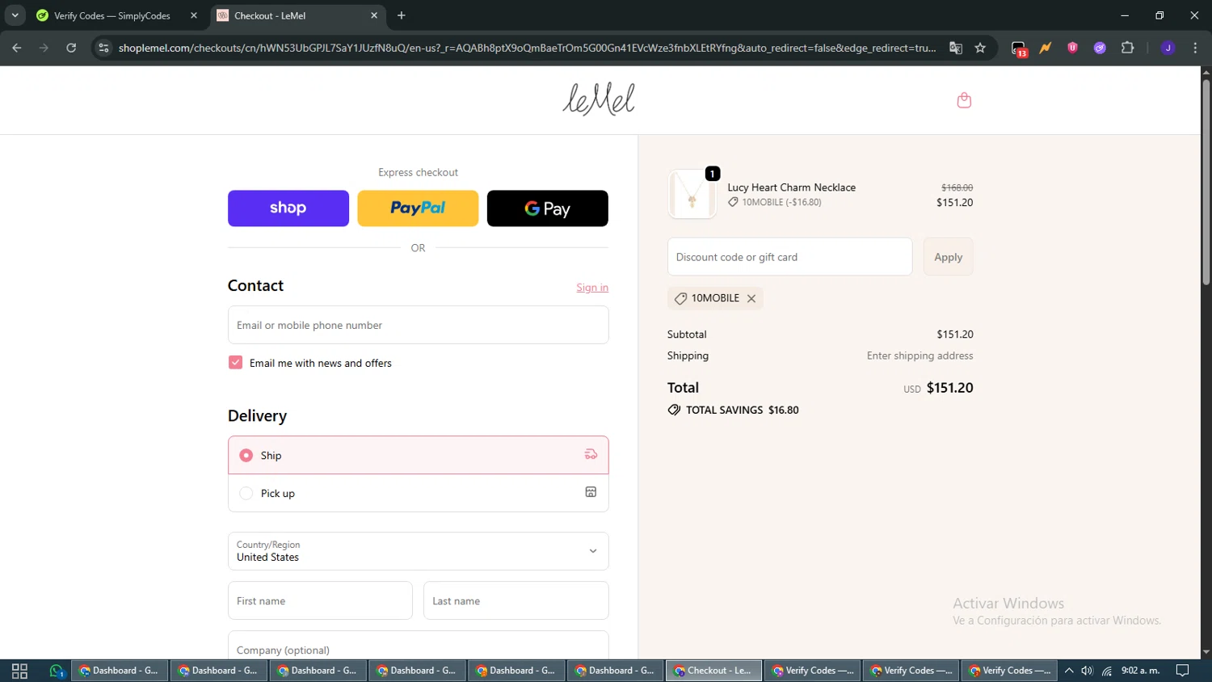Image resolution: width=1212 pixels, height=682 pixels.
Task: Select the Ship delivery option
Action: 418,455
